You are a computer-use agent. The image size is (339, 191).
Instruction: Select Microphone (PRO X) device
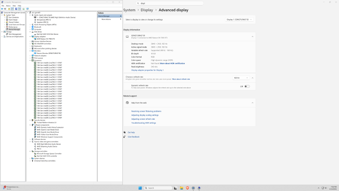coord(44,20)
